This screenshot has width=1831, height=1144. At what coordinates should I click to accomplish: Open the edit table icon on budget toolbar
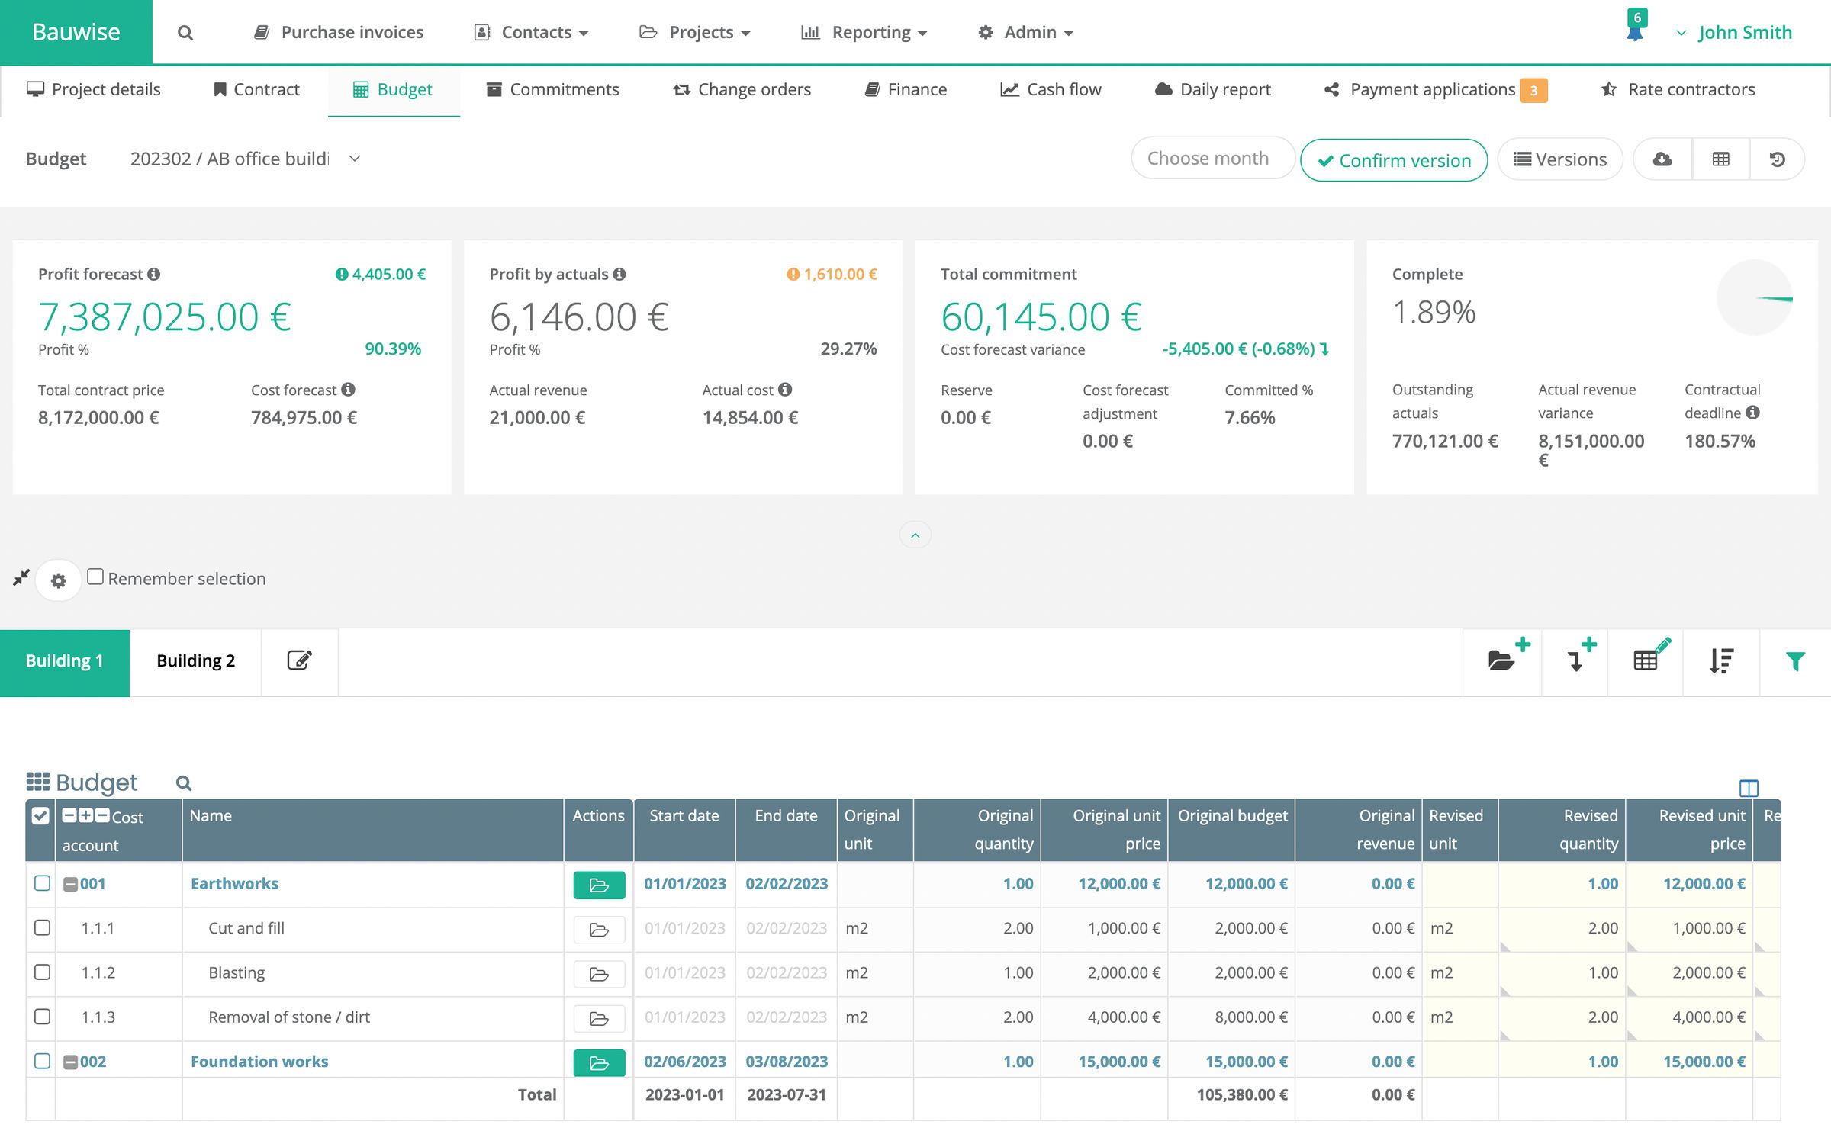point(1646,660)
